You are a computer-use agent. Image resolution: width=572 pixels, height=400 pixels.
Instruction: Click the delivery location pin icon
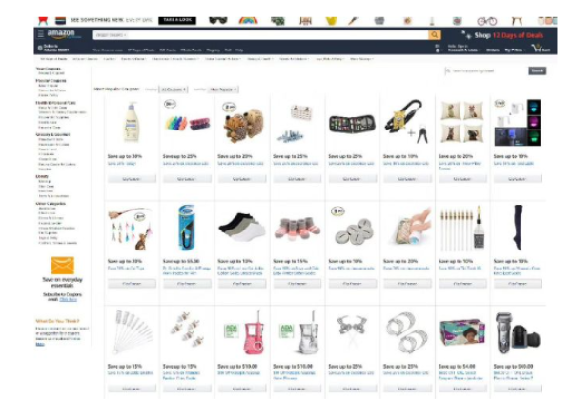pyautogui.click(x=40, y=48)
